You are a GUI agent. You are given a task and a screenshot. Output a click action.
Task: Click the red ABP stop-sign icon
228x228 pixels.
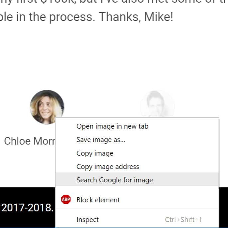[66, 199]
